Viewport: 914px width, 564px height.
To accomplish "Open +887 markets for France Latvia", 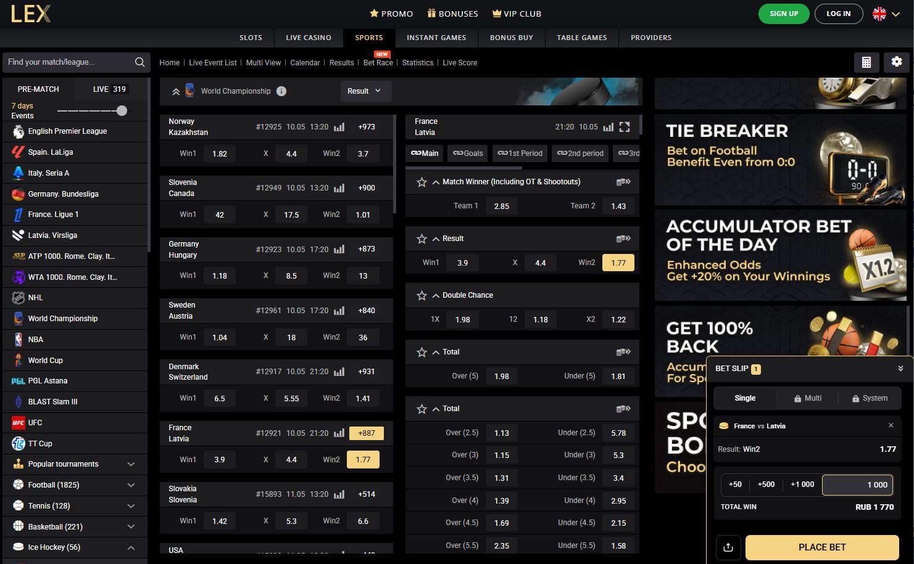I will tap(367, 433).
